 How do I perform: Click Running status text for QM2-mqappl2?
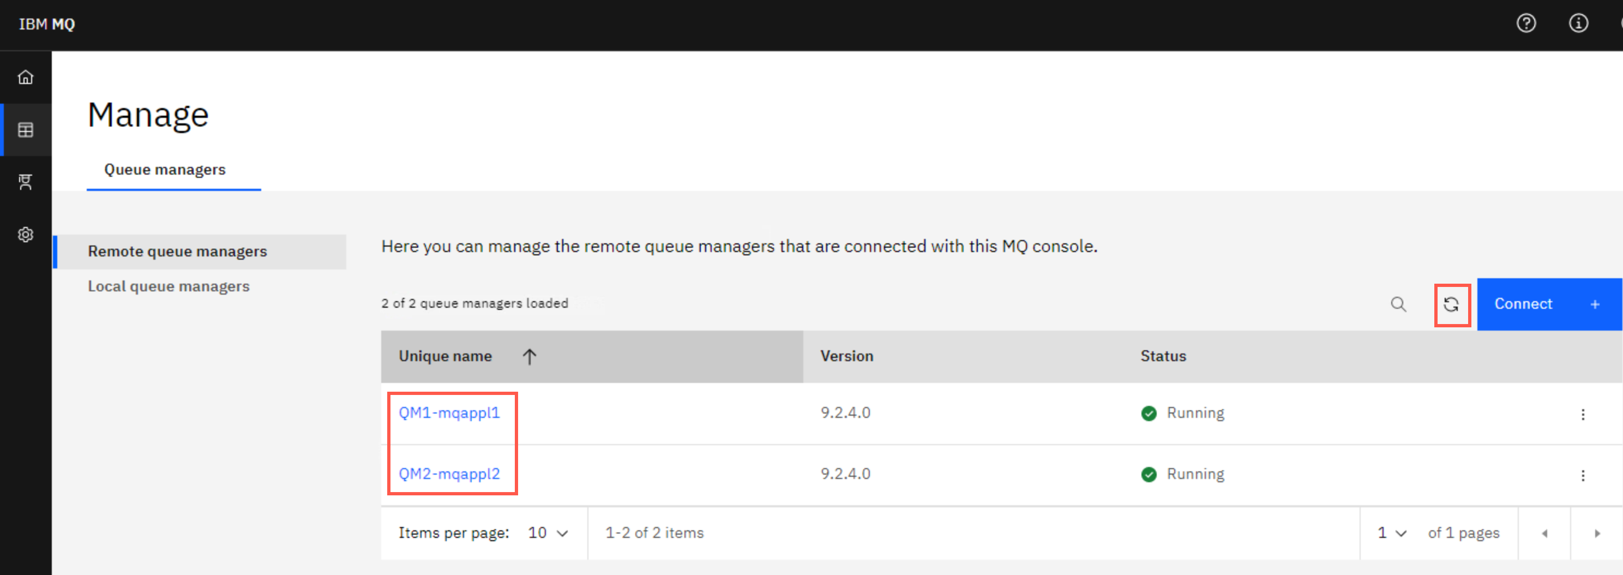[1195, 475]
